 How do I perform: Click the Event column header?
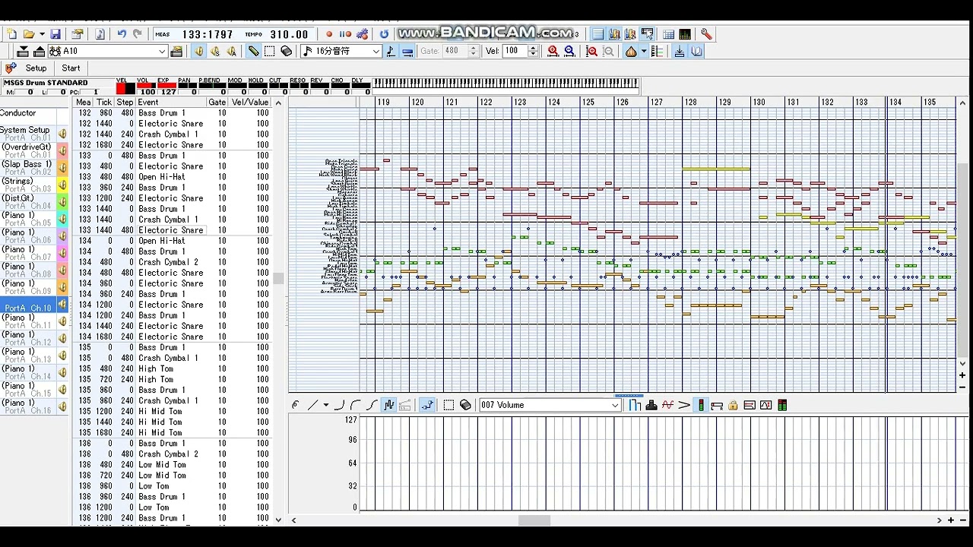pos(171,103)
